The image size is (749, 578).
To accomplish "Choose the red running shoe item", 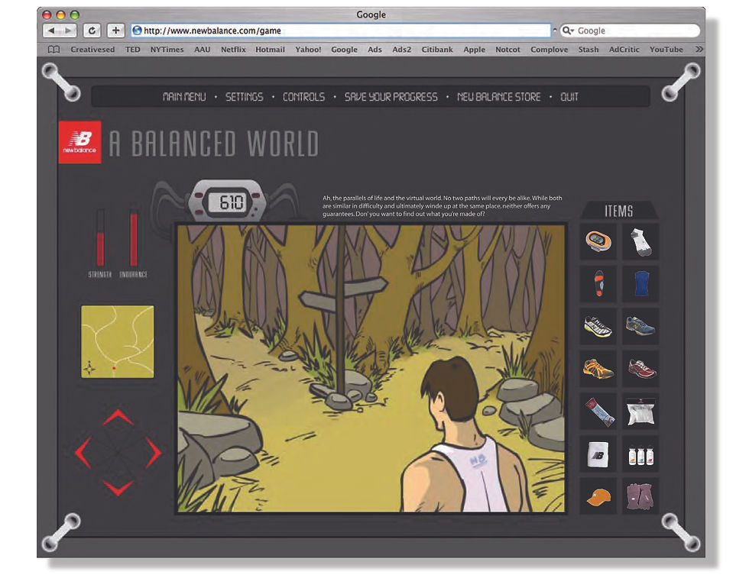I will point(640,369).
